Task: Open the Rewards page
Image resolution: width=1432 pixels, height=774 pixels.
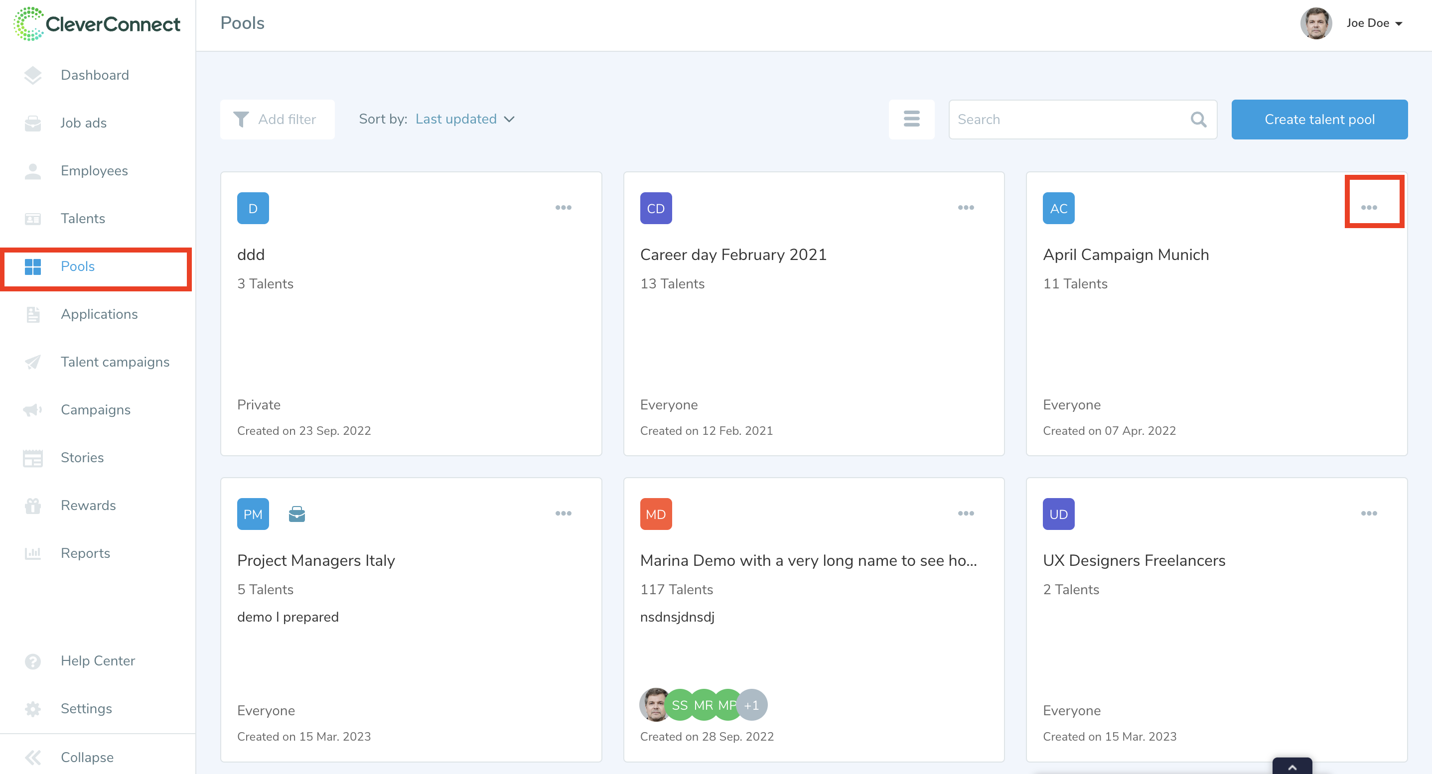Action: (88, 505)
